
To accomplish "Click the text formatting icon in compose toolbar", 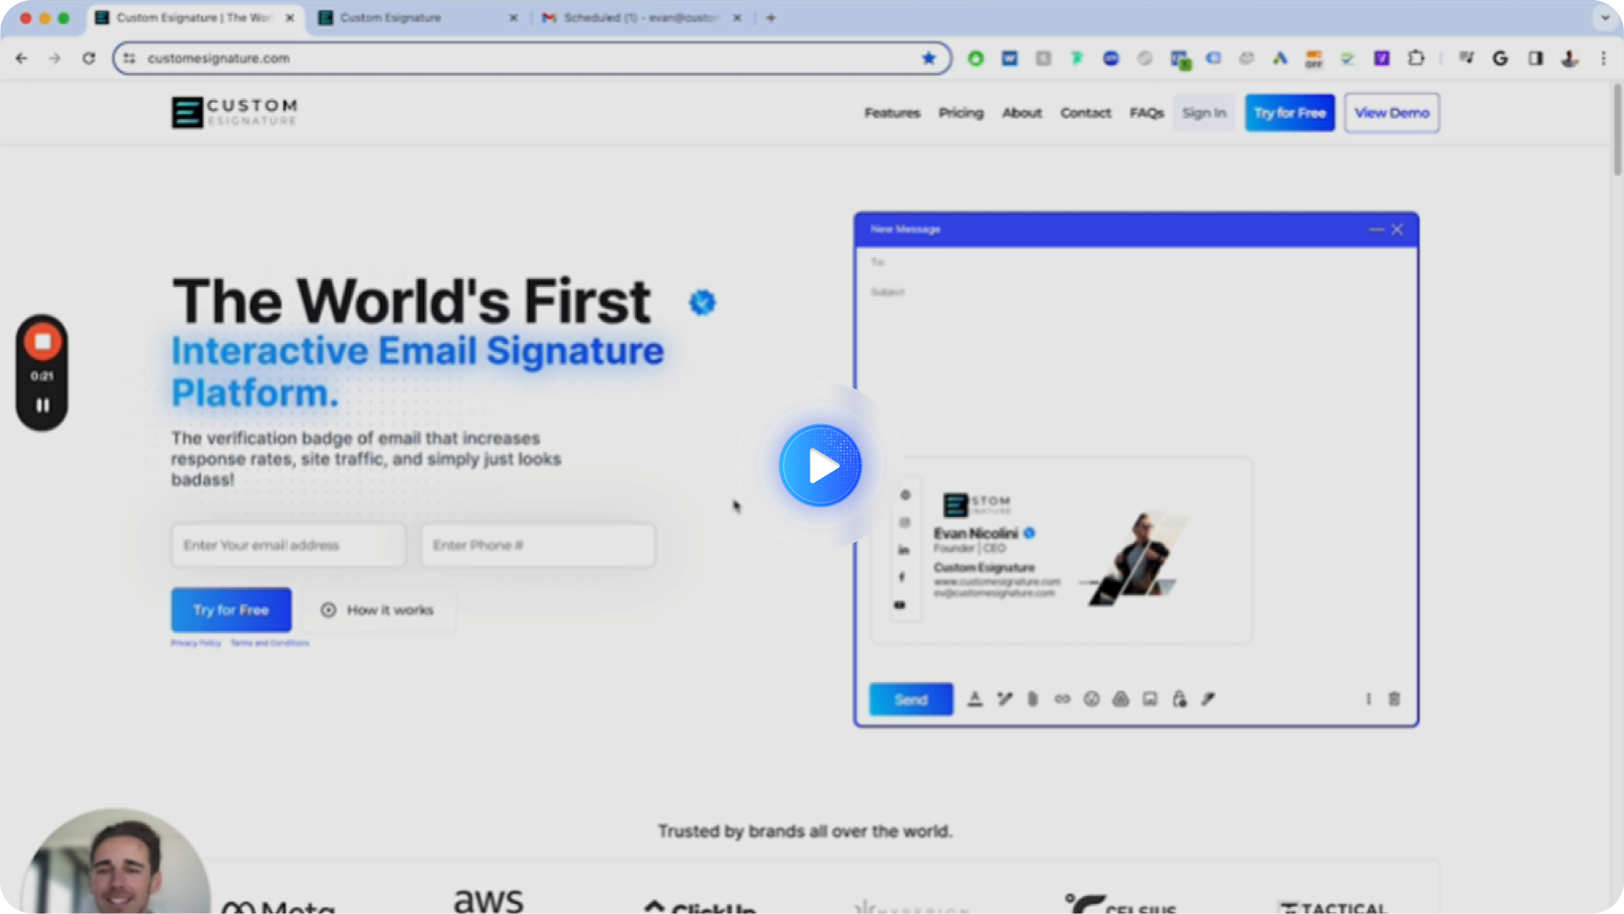I will point(974,699).
